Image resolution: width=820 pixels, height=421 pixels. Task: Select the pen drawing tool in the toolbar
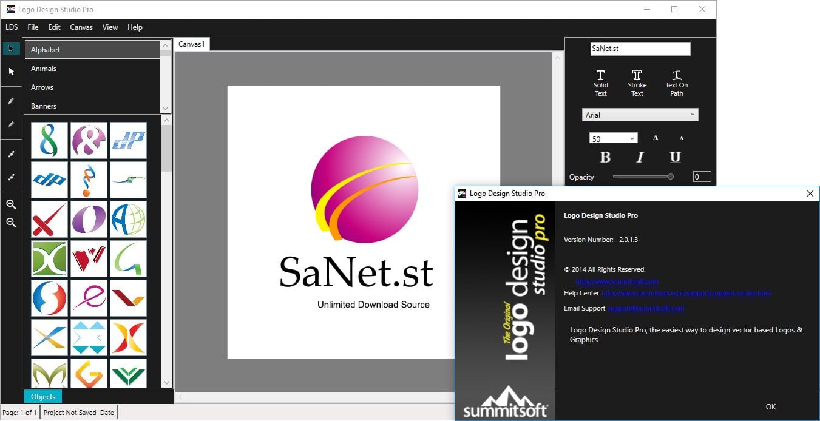11,100
